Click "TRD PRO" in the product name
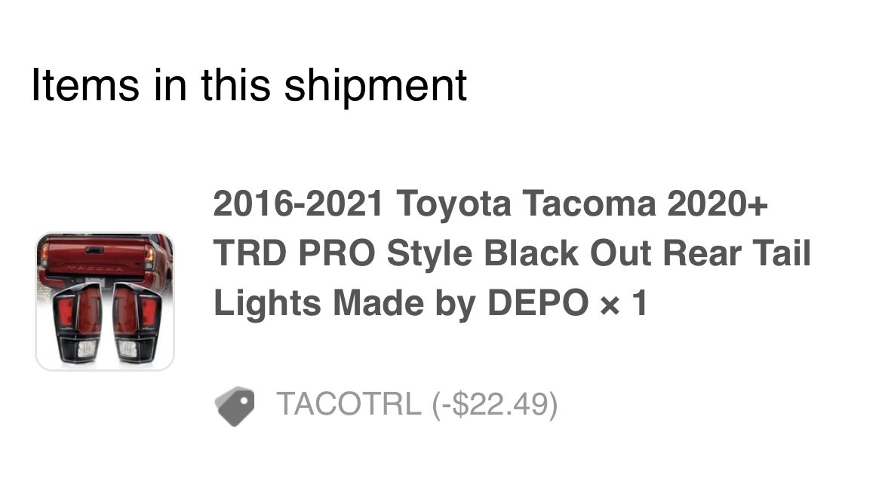Viewport: 882px width, 490px height. tap(294, 253)
